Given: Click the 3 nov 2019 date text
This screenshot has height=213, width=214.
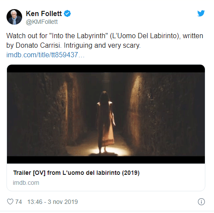Looking at the screenshot, I should [x=63, y=202].
